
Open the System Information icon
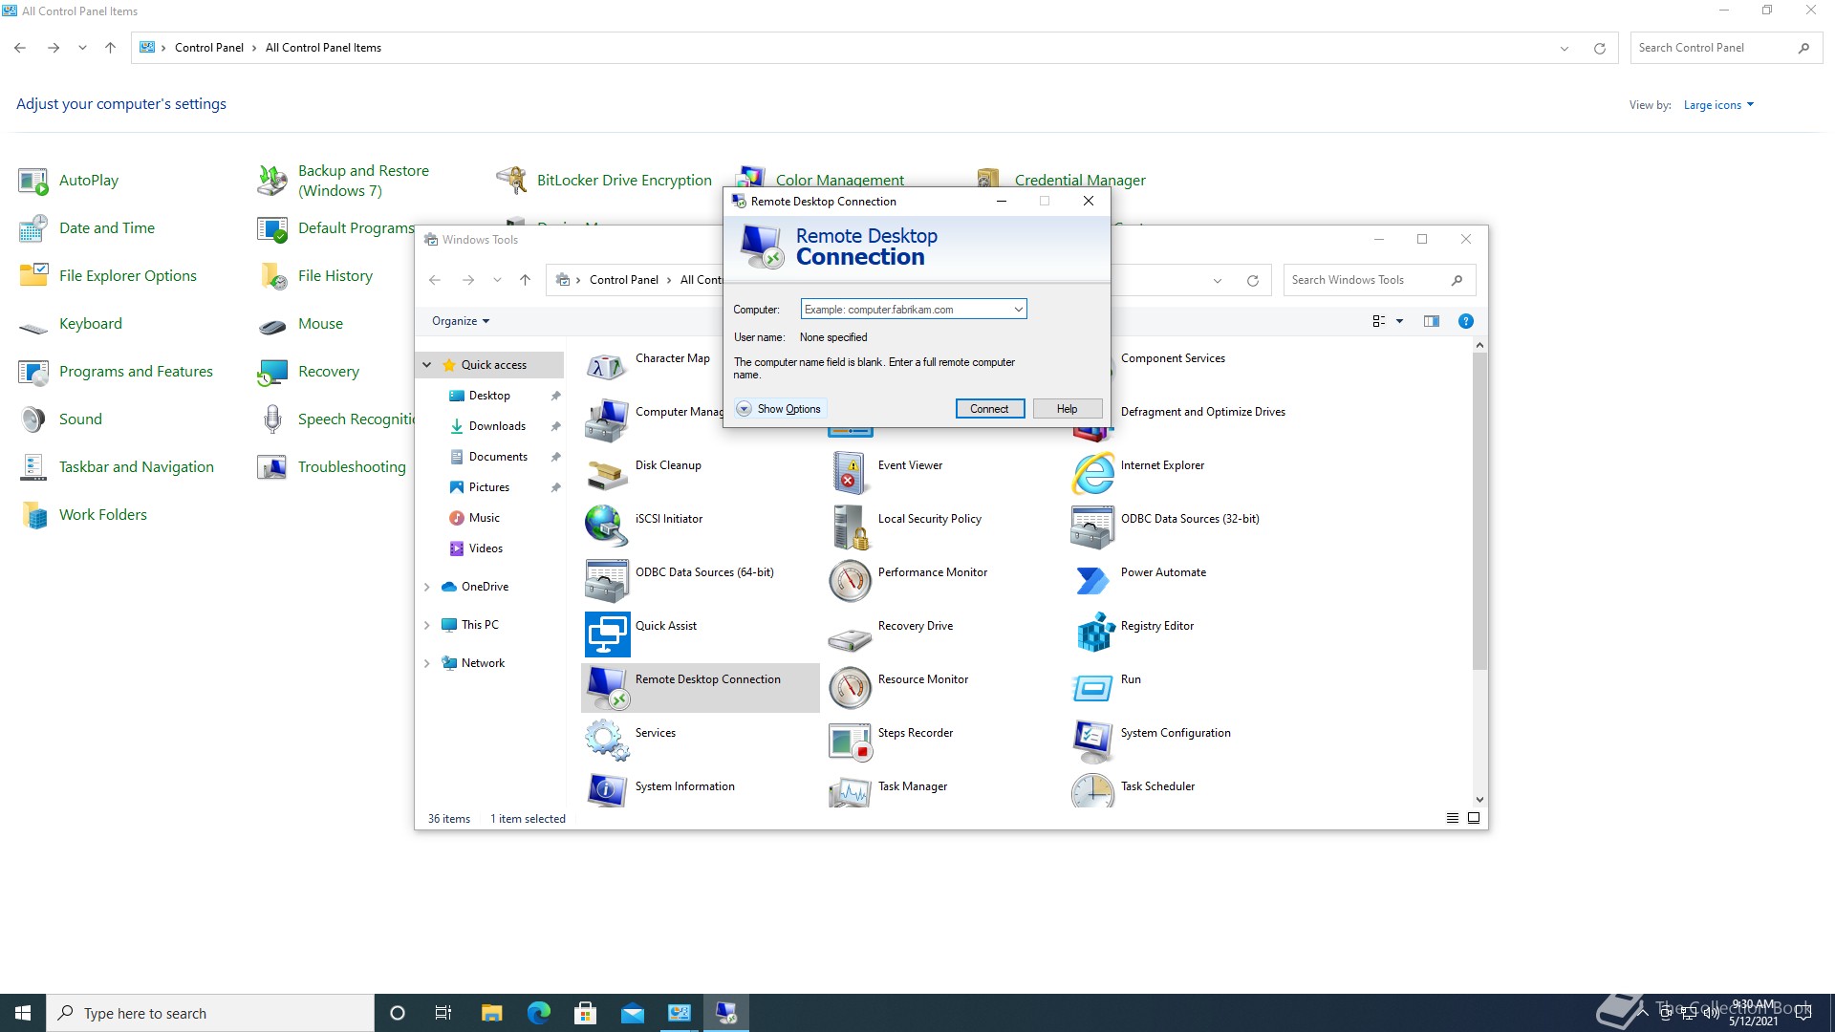pos(607,791)
